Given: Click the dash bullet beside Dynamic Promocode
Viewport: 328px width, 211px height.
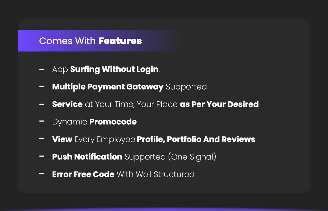Looking at the screenshot, I should point(42,121).
